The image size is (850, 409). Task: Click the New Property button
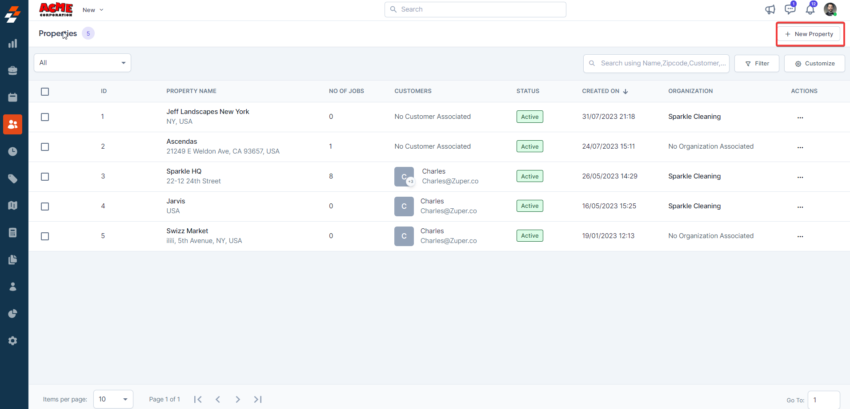click(809, 34)
